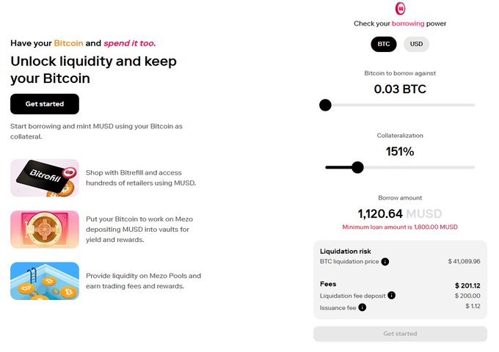The height and width of the screenshot is (352, 499).
Task: Click the Mezo Pools illustration
Action: point(45,281)
